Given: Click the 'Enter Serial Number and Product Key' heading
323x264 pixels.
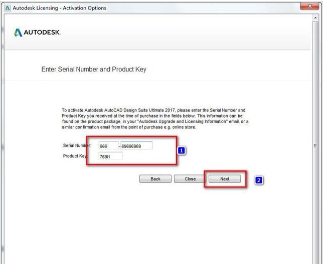Looking at the screenshot, I should (94, 69).
